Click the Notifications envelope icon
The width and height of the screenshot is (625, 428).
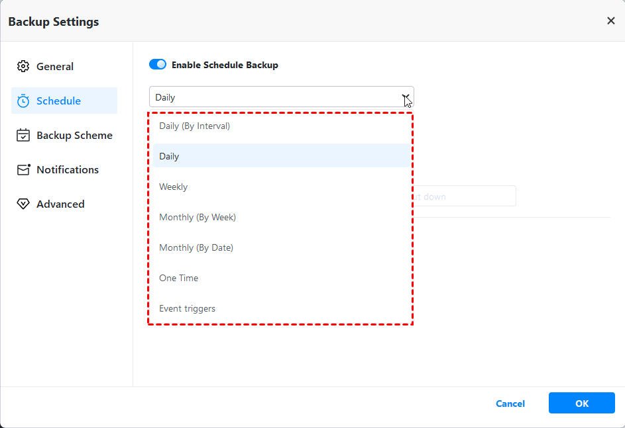click(23, 170)
